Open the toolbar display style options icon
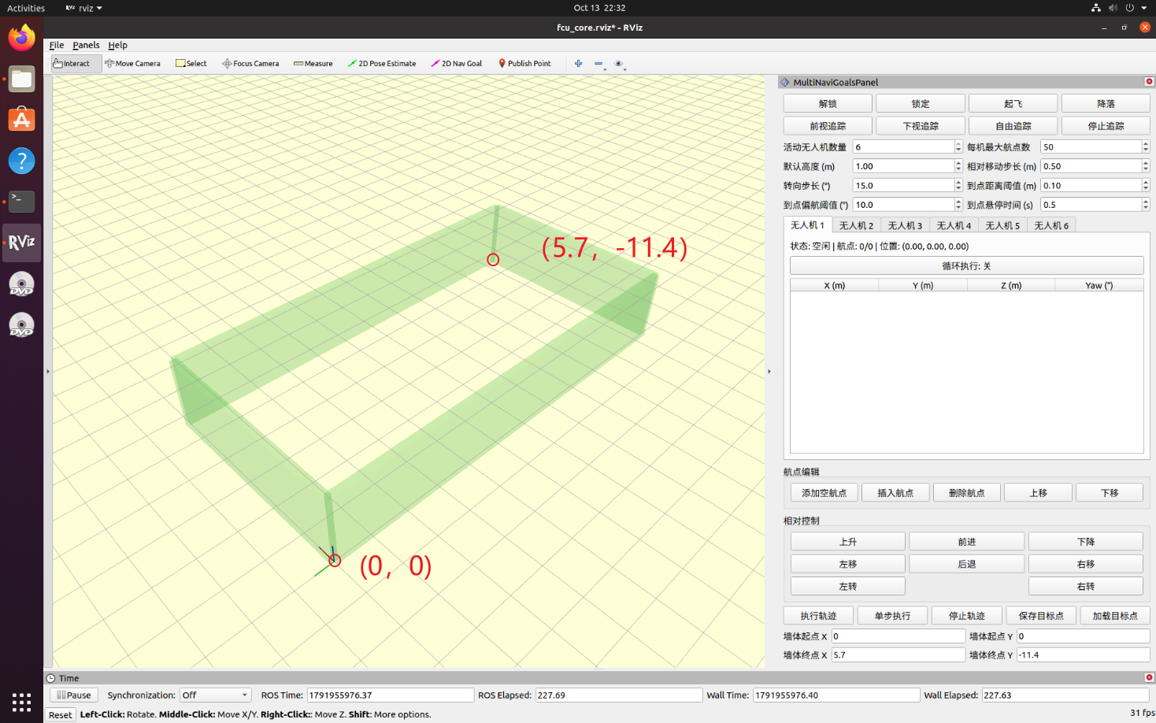1156x723 pixels. pyautogui.click(x=618, y=64)
